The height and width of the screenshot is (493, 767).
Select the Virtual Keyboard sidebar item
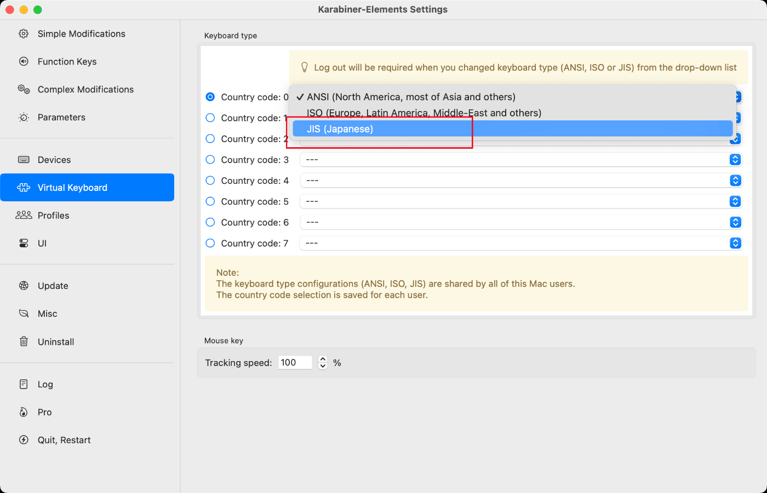click(87, 188)
